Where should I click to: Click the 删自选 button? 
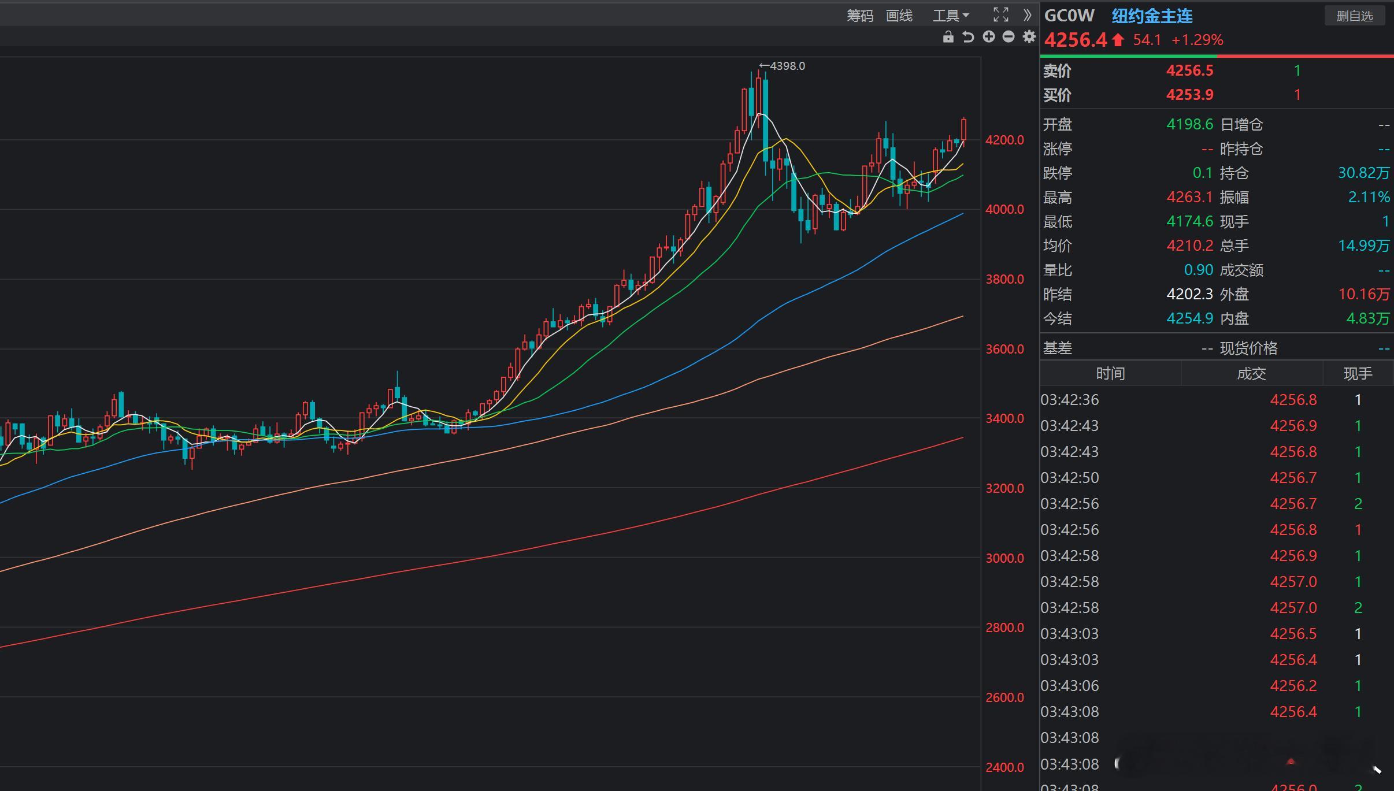click(x=1354, y=16)
